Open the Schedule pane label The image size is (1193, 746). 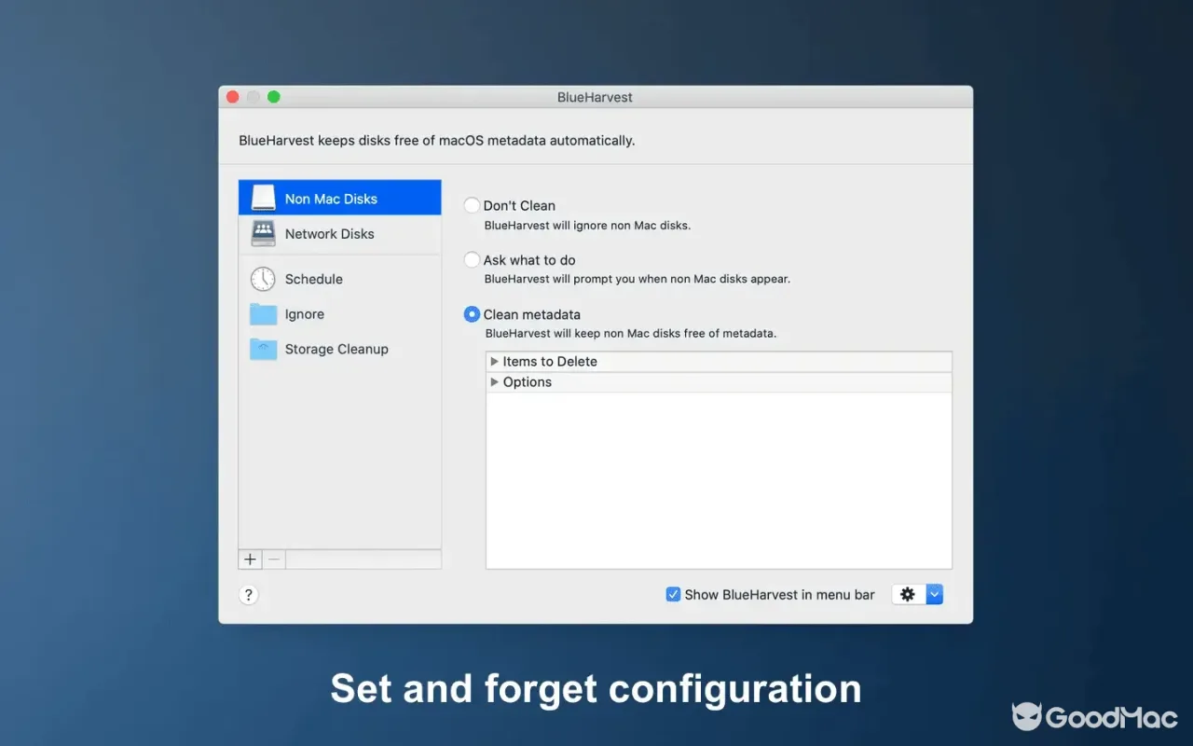314,279
